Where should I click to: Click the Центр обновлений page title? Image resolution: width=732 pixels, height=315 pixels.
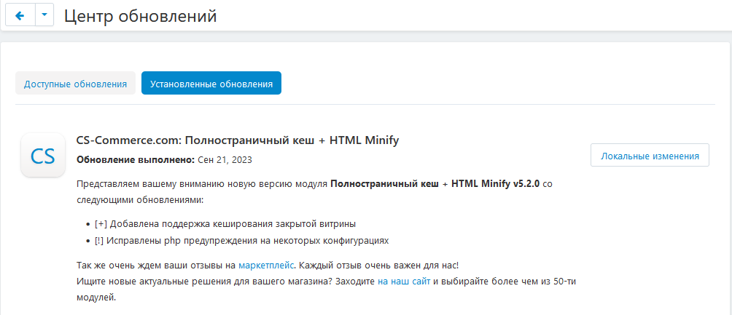pos(141,16)
